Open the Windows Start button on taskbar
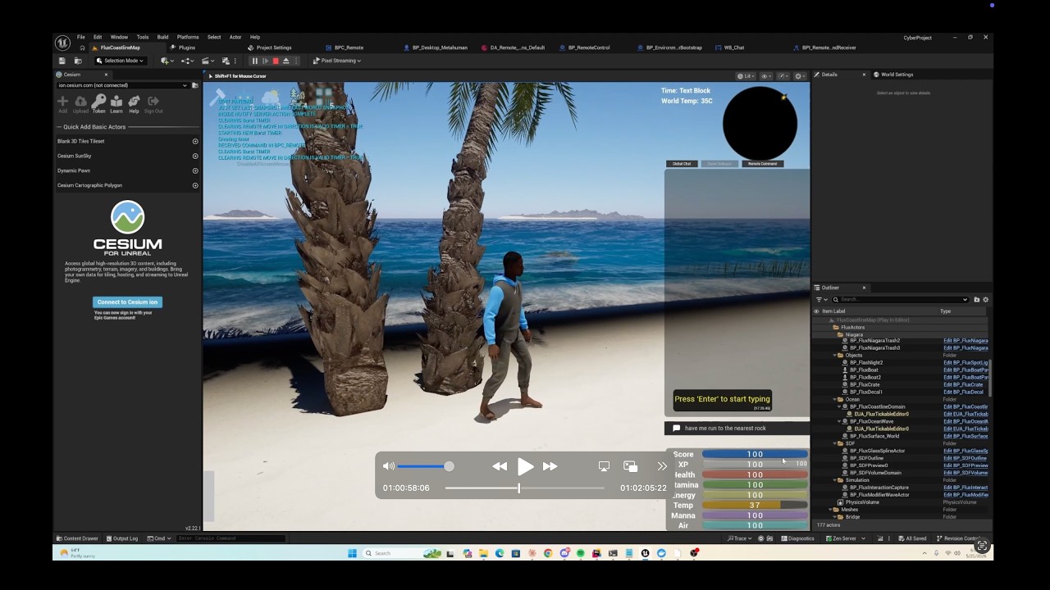1050x590 pixels. (x=352, y=553)
